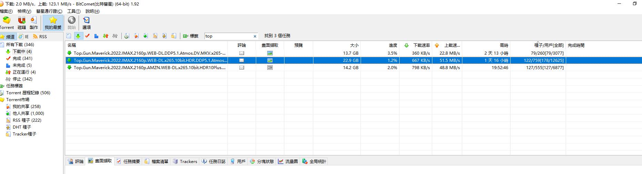Sort by the 進度 column header
The width and height of the screenshot is (642, 174).
(380, 45)
